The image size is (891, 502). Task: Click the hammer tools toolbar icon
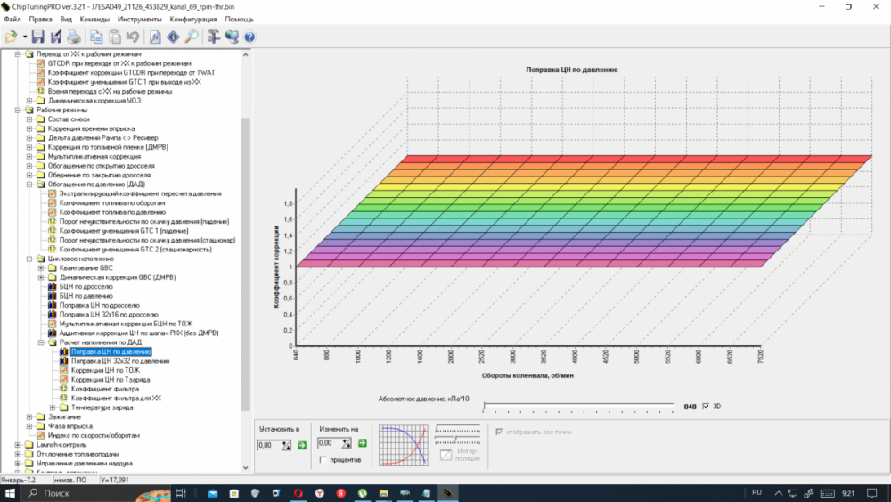(214, 37)
